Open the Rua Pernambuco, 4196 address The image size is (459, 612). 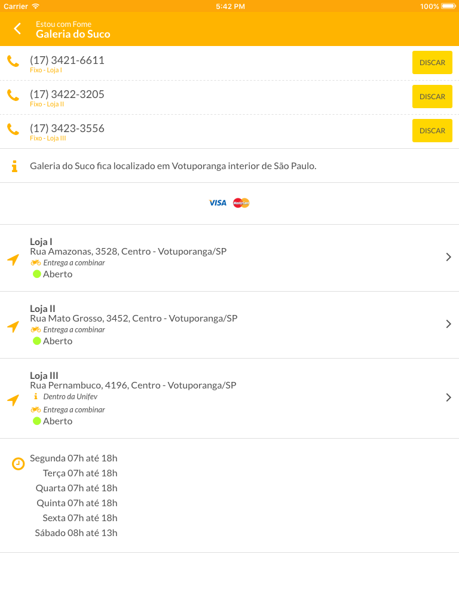pos(133,385)
